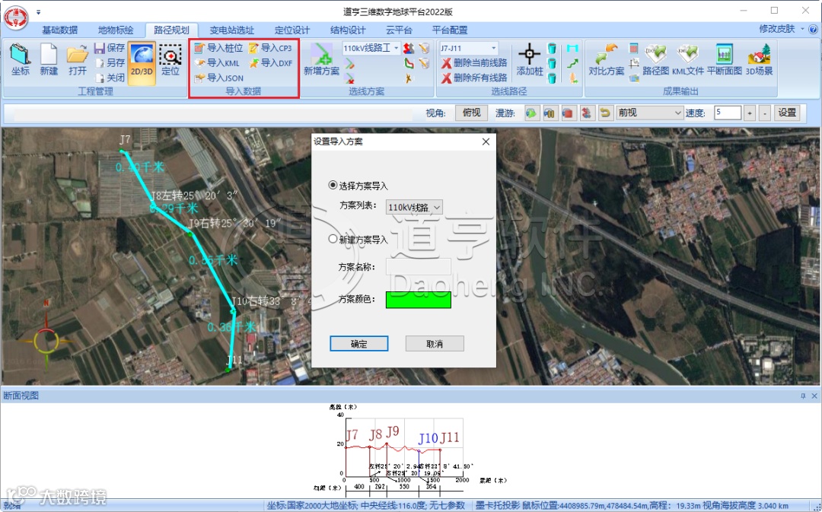Screen dimensions: 822x512
Task: Create a new project with 新建
Action: point(49,60)
